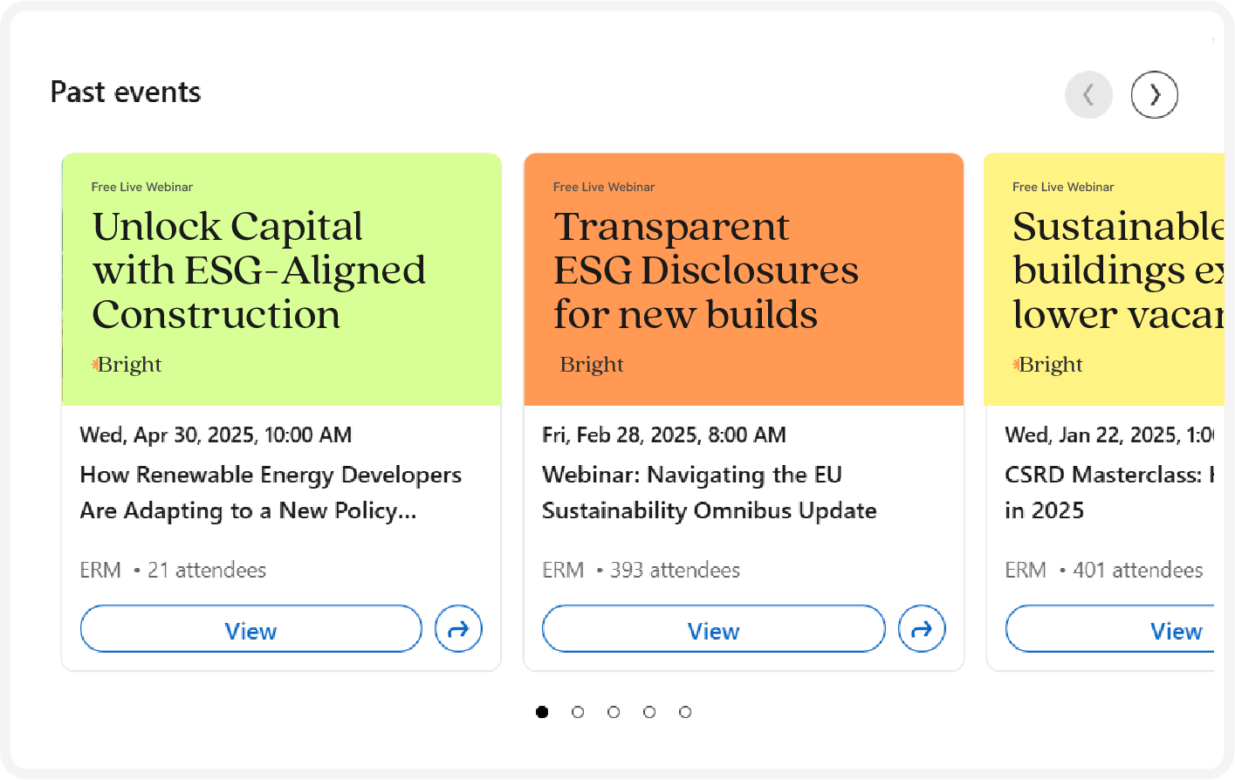Open 'Webinar: Navigating the EU Sustainability Omnibus Update' title

(x=709, y=492)
